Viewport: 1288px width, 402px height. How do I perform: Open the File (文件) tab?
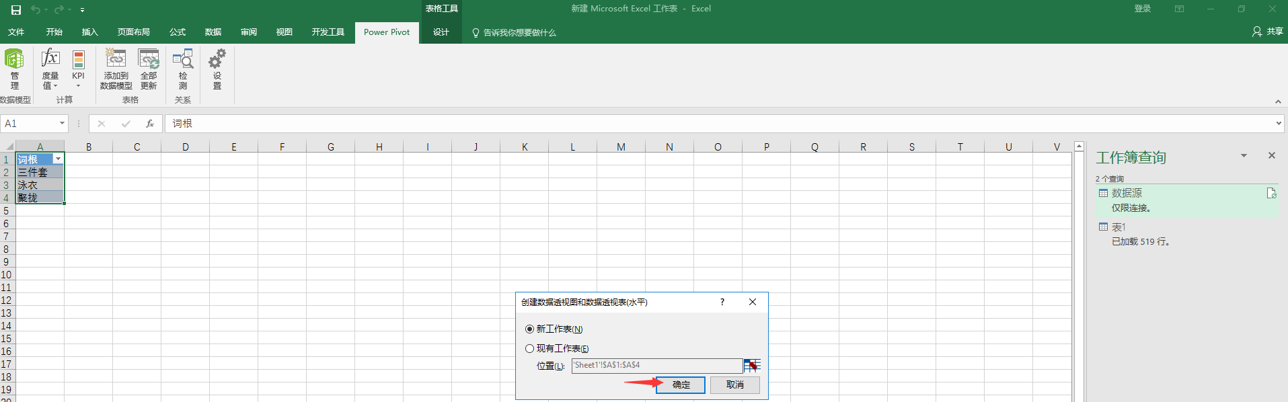(x=16, y=32)
